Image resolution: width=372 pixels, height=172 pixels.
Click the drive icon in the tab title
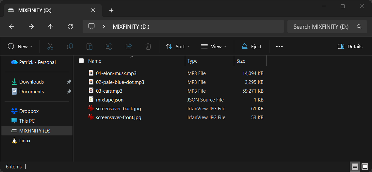click(x=11, y=10)
